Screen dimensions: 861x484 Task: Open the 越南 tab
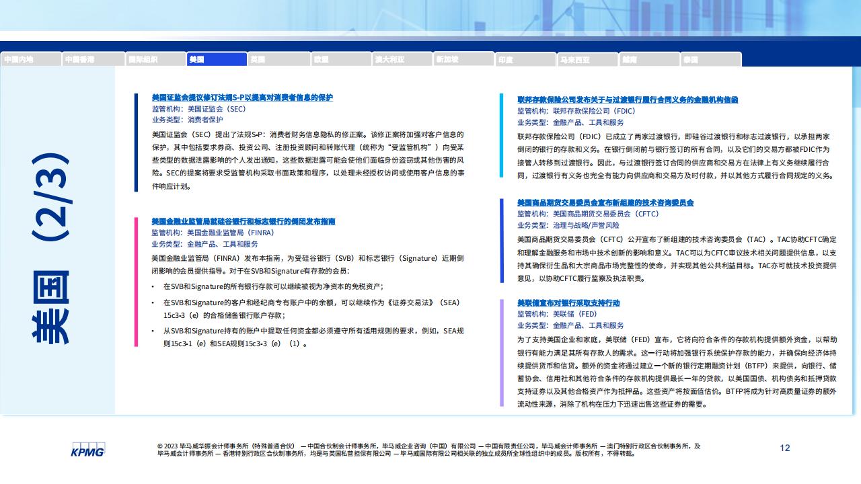pyautogui.click(x=650, y=59)
